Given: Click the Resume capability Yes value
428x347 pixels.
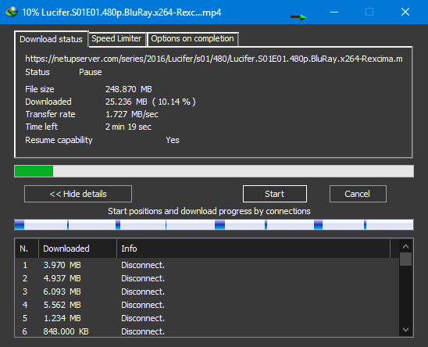Looking at the screenshot, I should coord(173,140).
